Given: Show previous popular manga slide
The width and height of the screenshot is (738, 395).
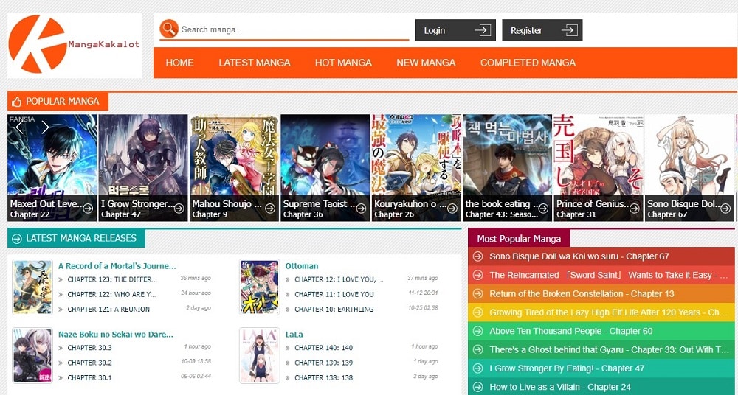Looking at the screenshot, I should 19,127.
